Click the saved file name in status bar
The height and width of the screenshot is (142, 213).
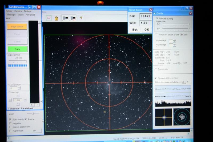[130, 139]
